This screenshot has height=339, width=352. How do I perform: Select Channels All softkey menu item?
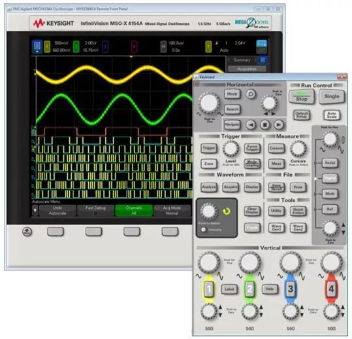pyautogui.click(x=134, y=210)
